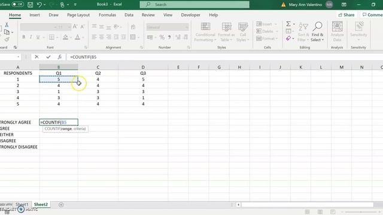The width and height of the screenshot is (383, 215).
Task: Click the Share button
Action: coord(346,15)
